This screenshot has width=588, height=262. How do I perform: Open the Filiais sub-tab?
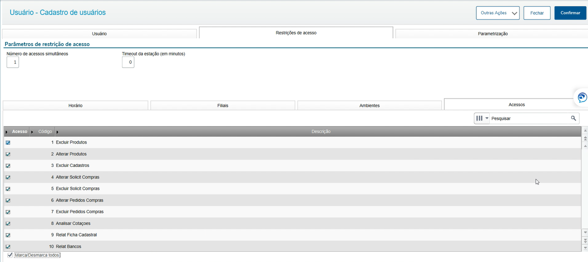pos(223,105)
